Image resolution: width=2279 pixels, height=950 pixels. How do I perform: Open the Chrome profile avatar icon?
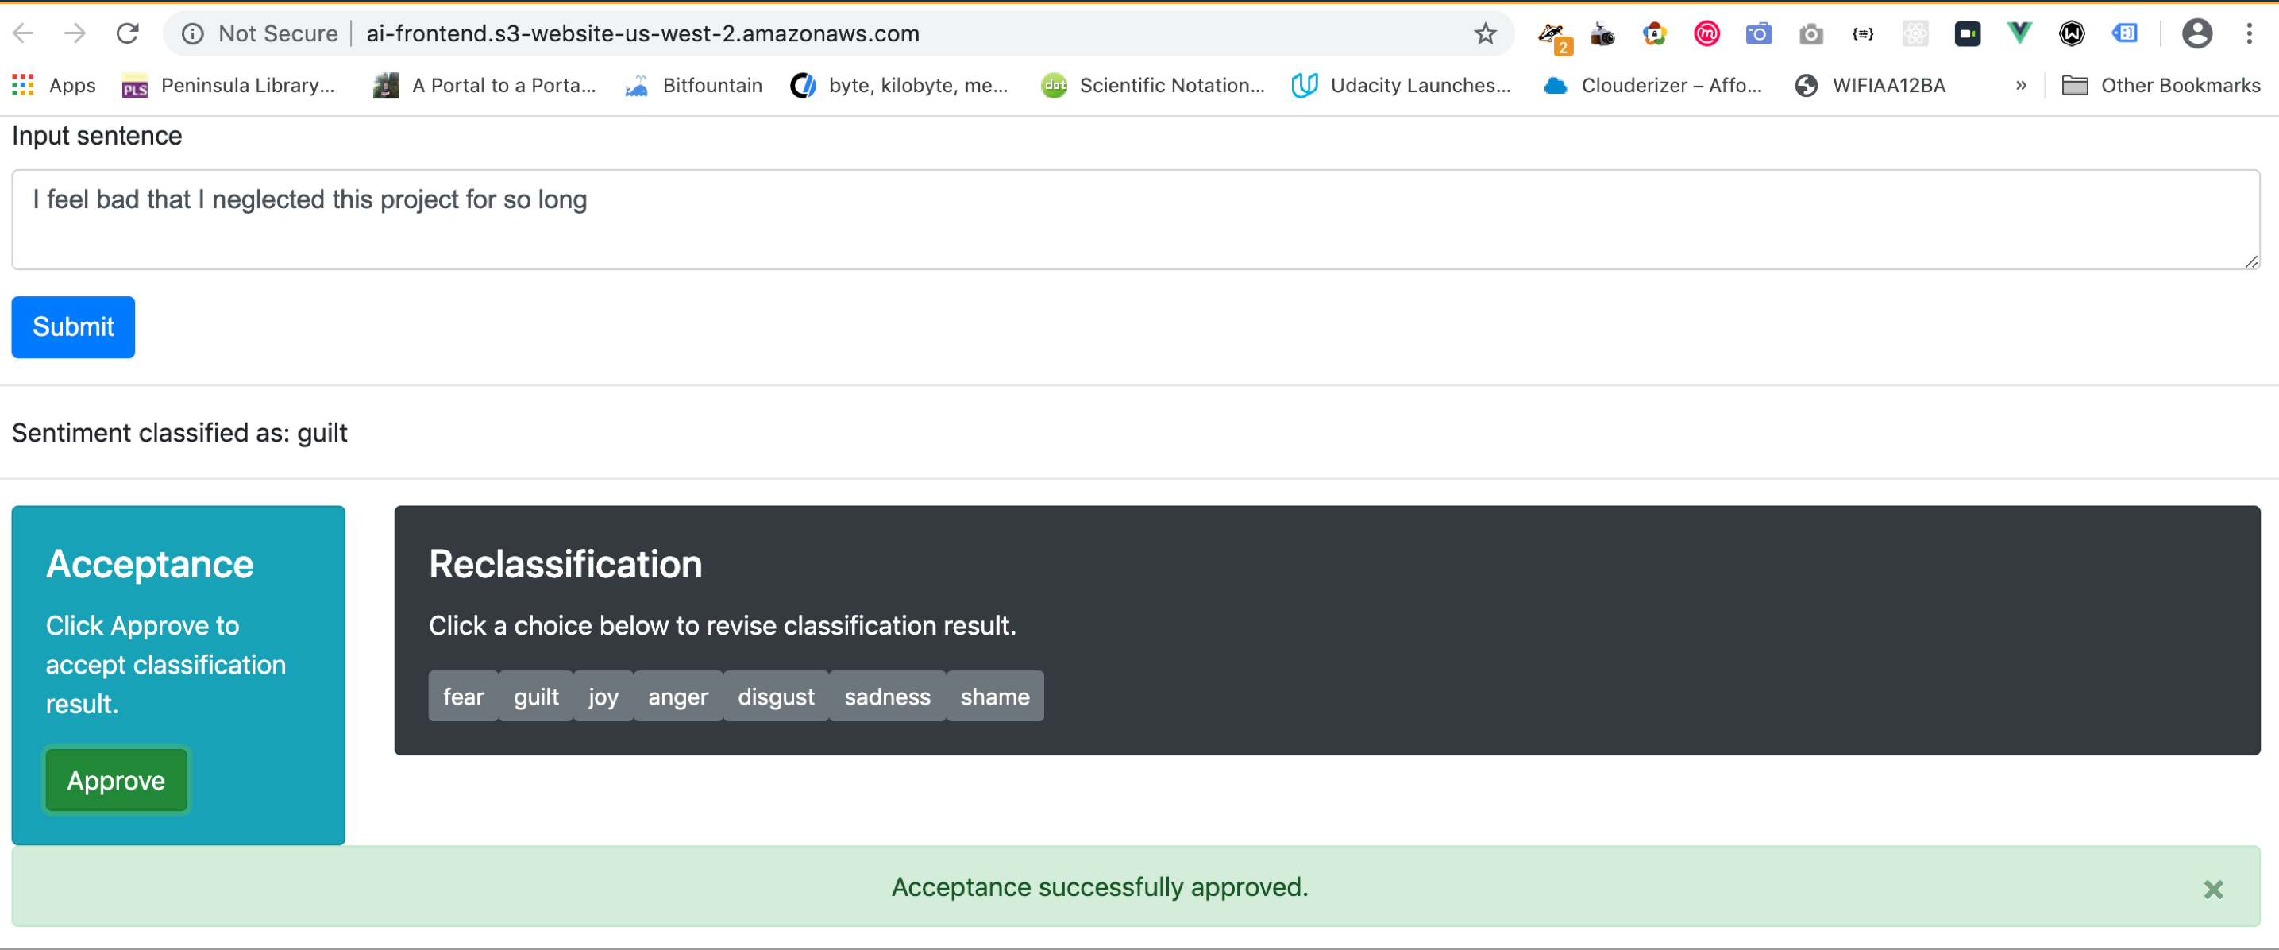[x=2196, y=33]
